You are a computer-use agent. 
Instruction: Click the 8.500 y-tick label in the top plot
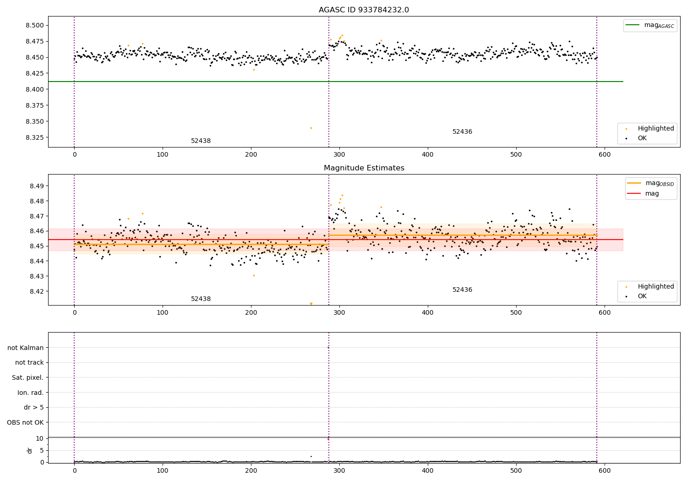[x=35, y=25]
